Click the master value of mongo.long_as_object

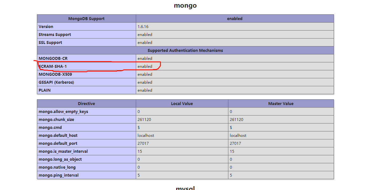tap(231, 159)
